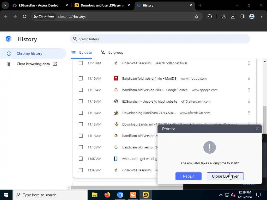Click the horizontal scrollbar under history list
Screen dimensions: 267x200
[x=127, y=187]
